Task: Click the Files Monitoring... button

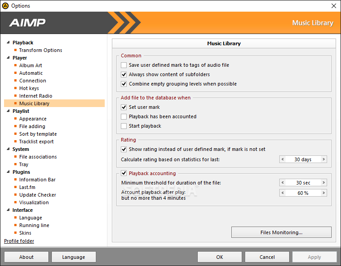Action: click(281, 232)
